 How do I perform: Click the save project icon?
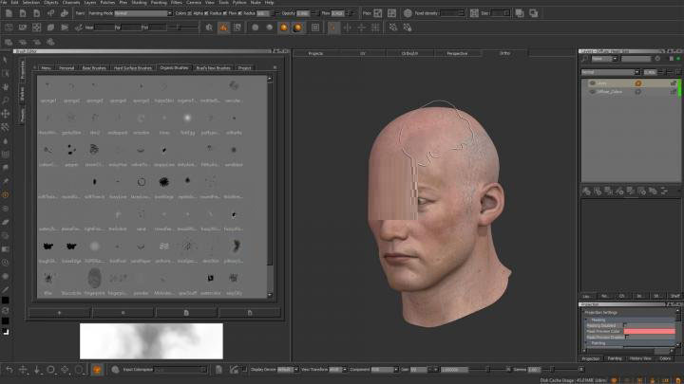click(37, 13)
